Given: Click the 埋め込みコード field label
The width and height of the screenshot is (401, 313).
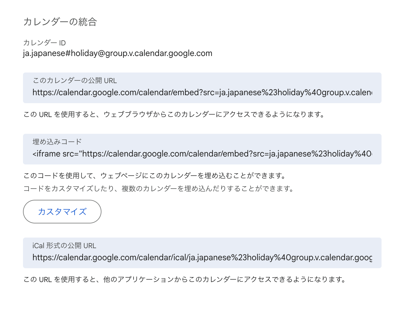Looking at the screenshot, I should [57, 142].
